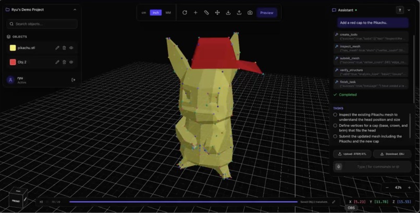
Task: Click the OBJECTS layers stack icon
Action: tap(8, 36)
